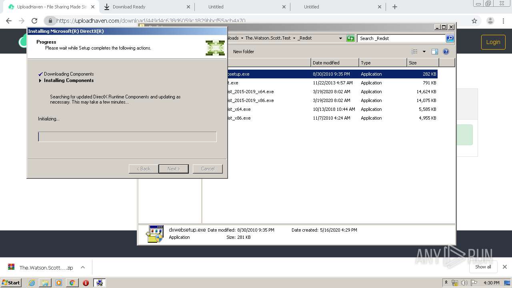Sort files by Date modified column
The height and width of the screenshot is (288, 512).
click(x=335, y=63)
